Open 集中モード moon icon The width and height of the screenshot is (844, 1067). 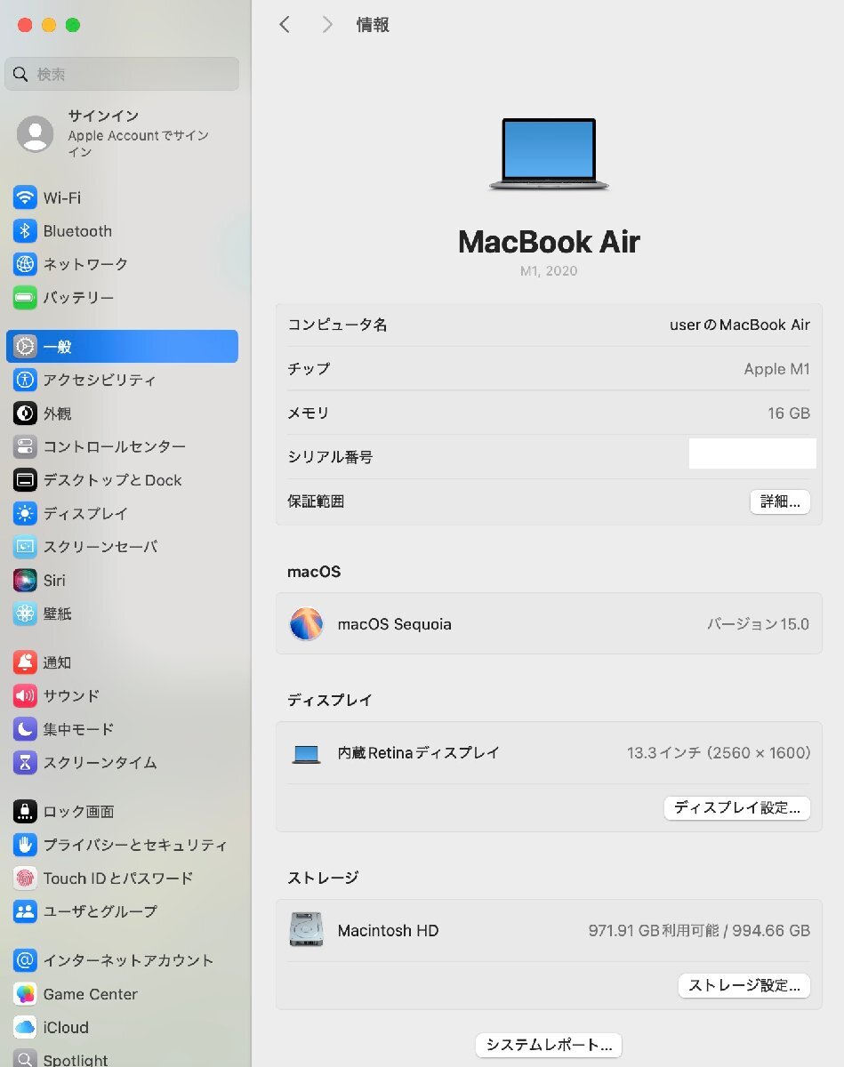coord(25,729)
